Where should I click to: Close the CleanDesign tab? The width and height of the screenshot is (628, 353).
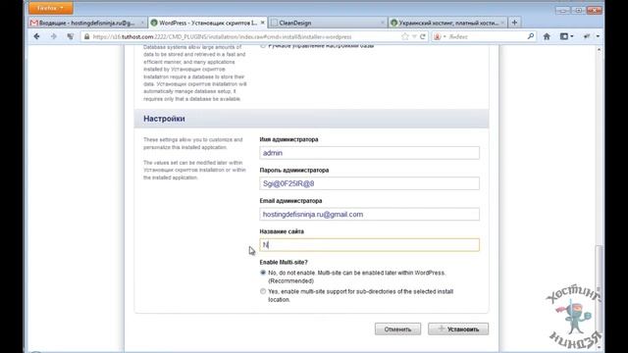click(x=382, y=23)
